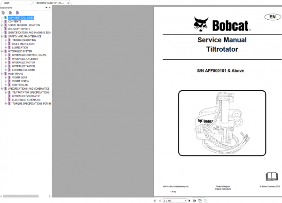
Task: Open IDENTIFICATION AND MACHINE SIGN bookmark
Action: coord(30,33)
